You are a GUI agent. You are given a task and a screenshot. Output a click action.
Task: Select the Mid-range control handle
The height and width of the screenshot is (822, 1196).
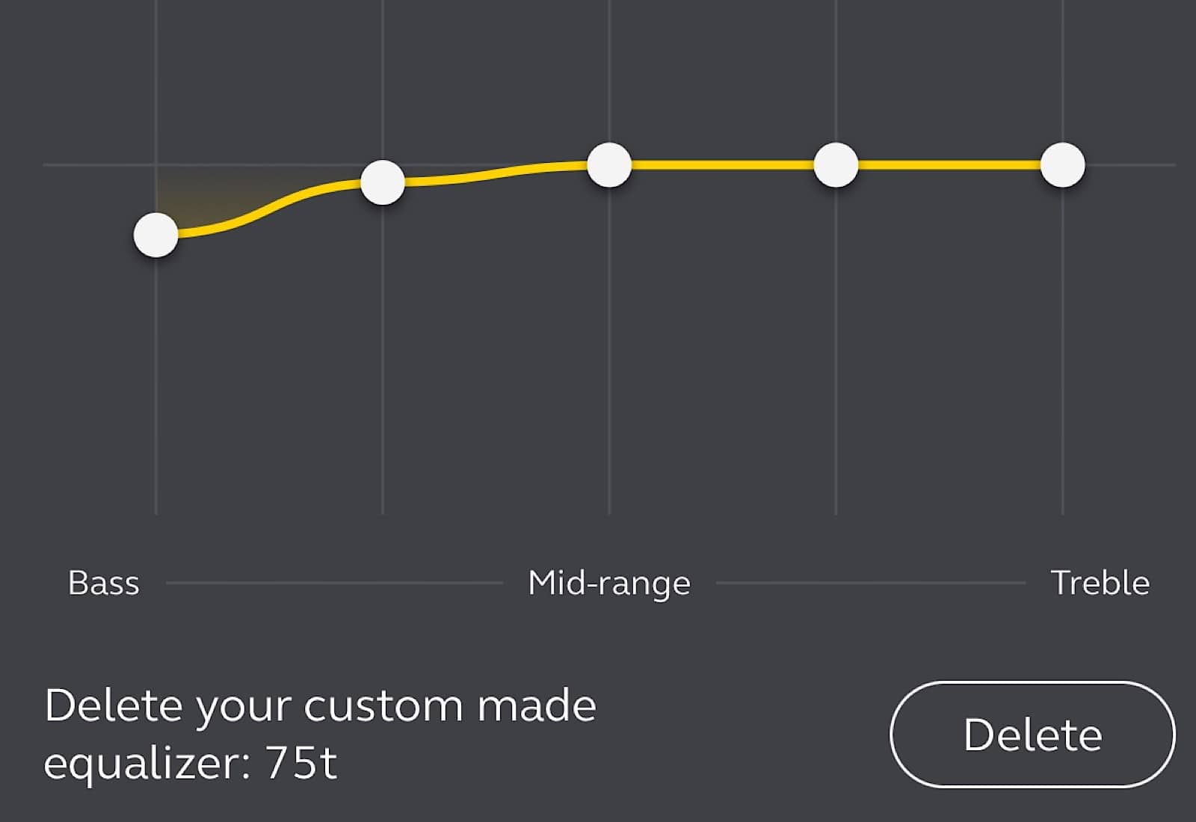(610, 164)
